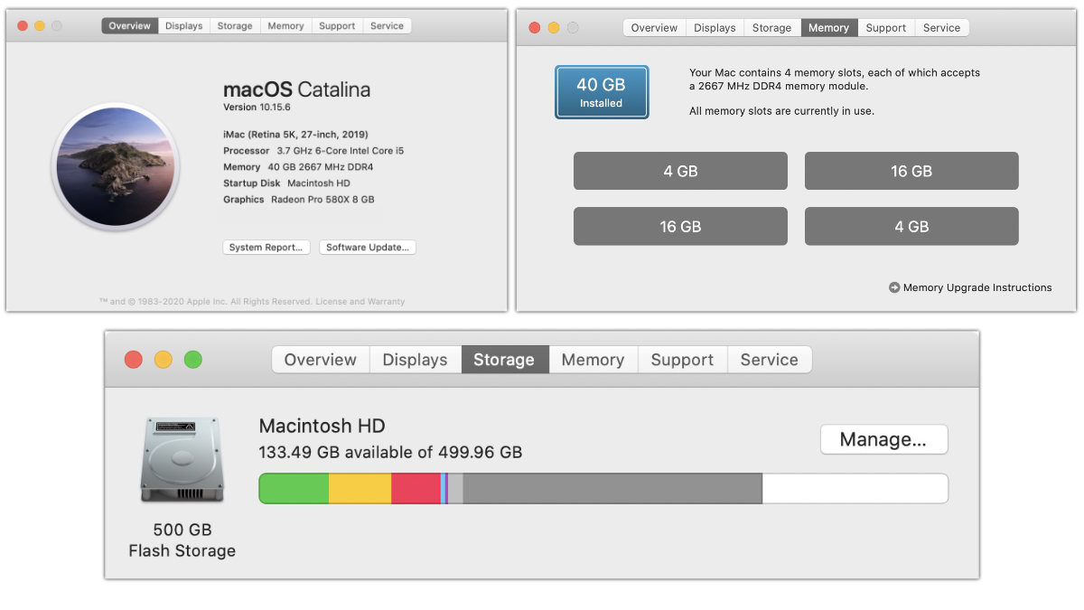The image size is (1084, 610).
Task: Select Storage tab in the Memory window
Action: tap(772, 28)
